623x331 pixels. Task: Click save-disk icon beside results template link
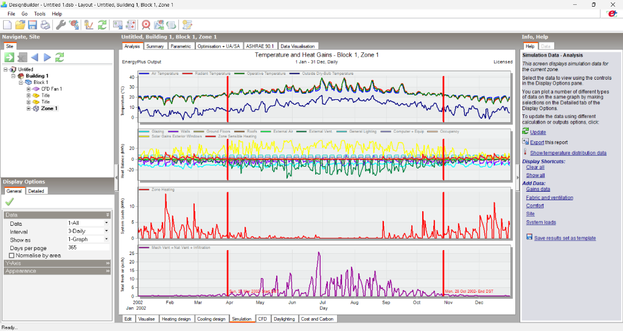point(529,237)
